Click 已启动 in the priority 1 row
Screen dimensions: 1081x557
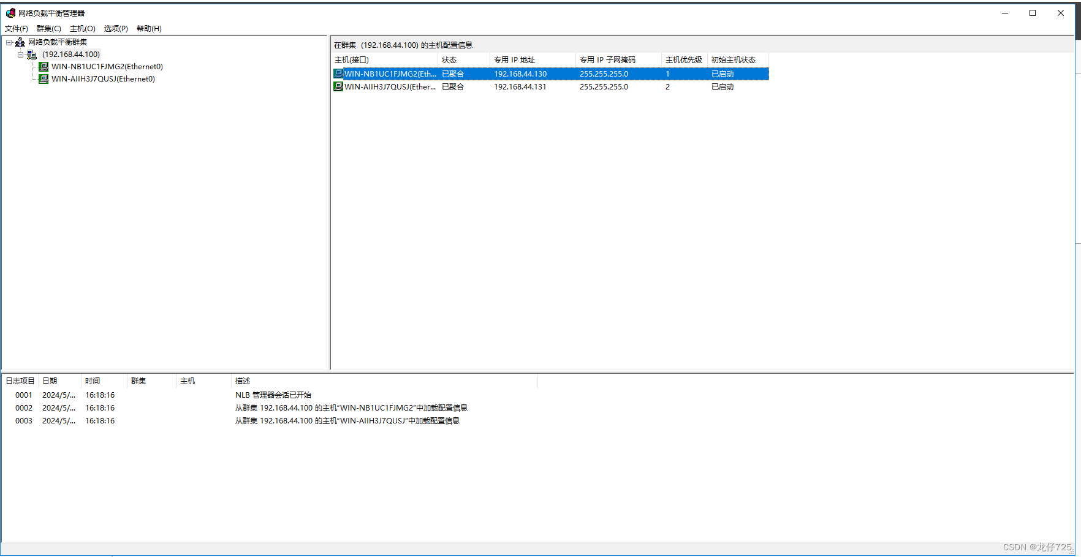pos(723,74)
